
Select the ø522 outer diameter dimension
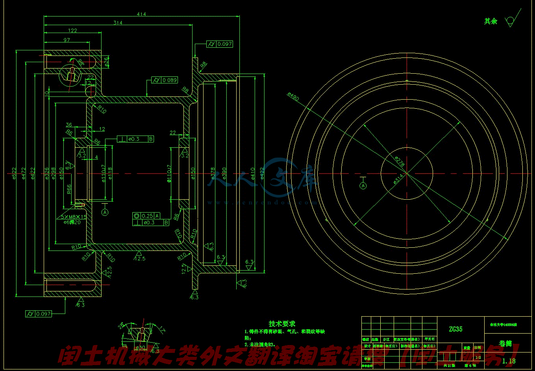[14, 173]
